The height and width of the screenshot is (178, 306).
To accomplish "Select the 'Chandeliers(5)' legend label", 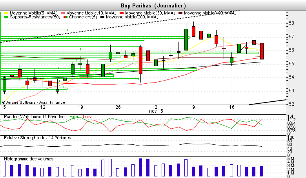I will [x=83, y=17].
